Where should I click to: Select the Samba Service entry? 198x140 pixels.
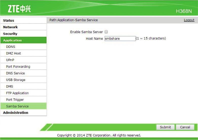(24, 106)
